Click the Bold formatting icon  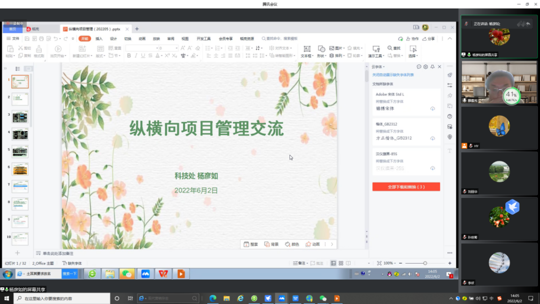(129, 56)
